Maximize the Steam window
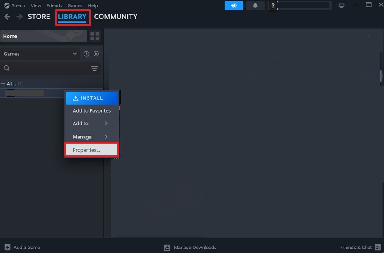Viewport: 384px width, 253px height. coord(369,5)
